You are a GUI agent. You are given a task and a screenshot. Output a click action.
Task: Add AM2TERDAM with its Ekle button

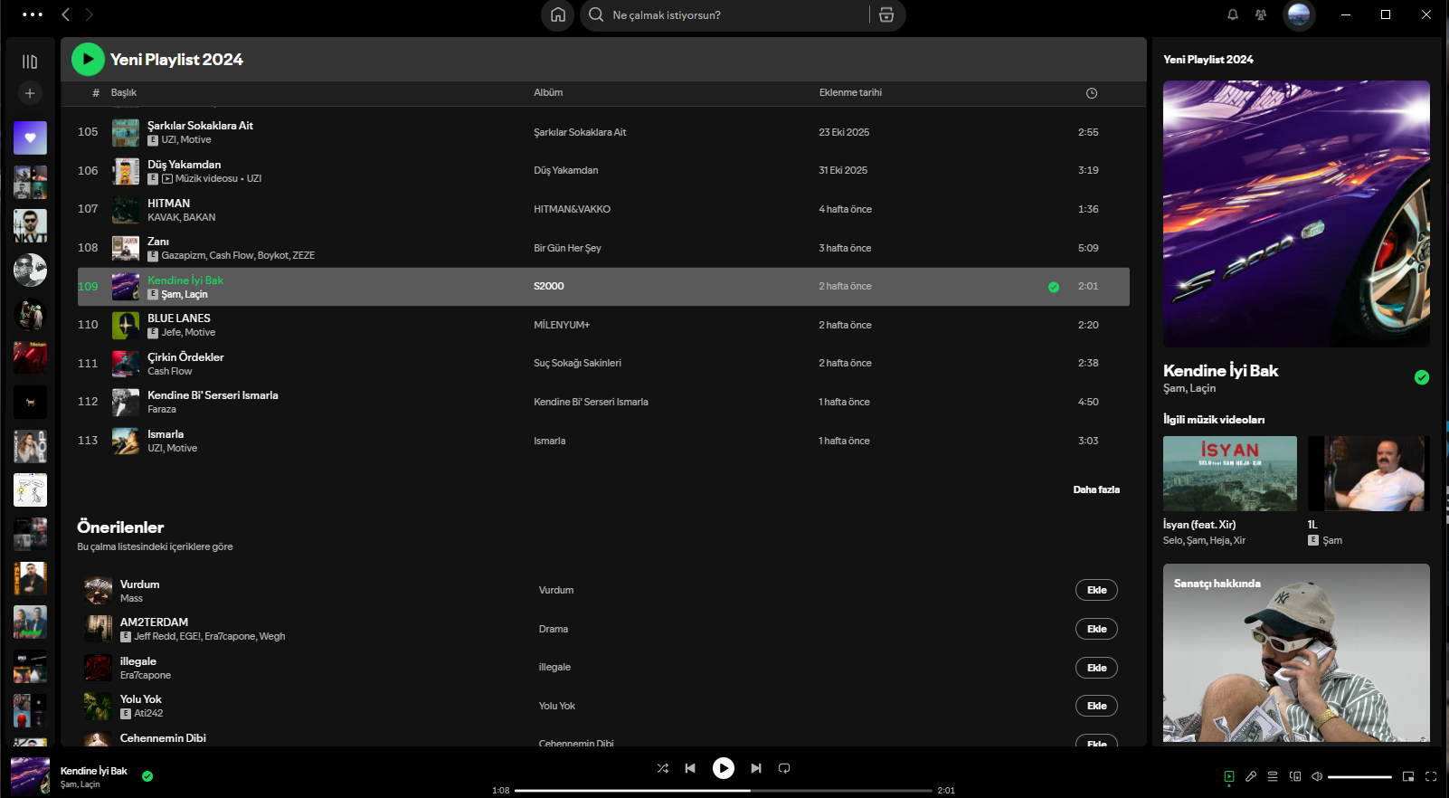1096,629
